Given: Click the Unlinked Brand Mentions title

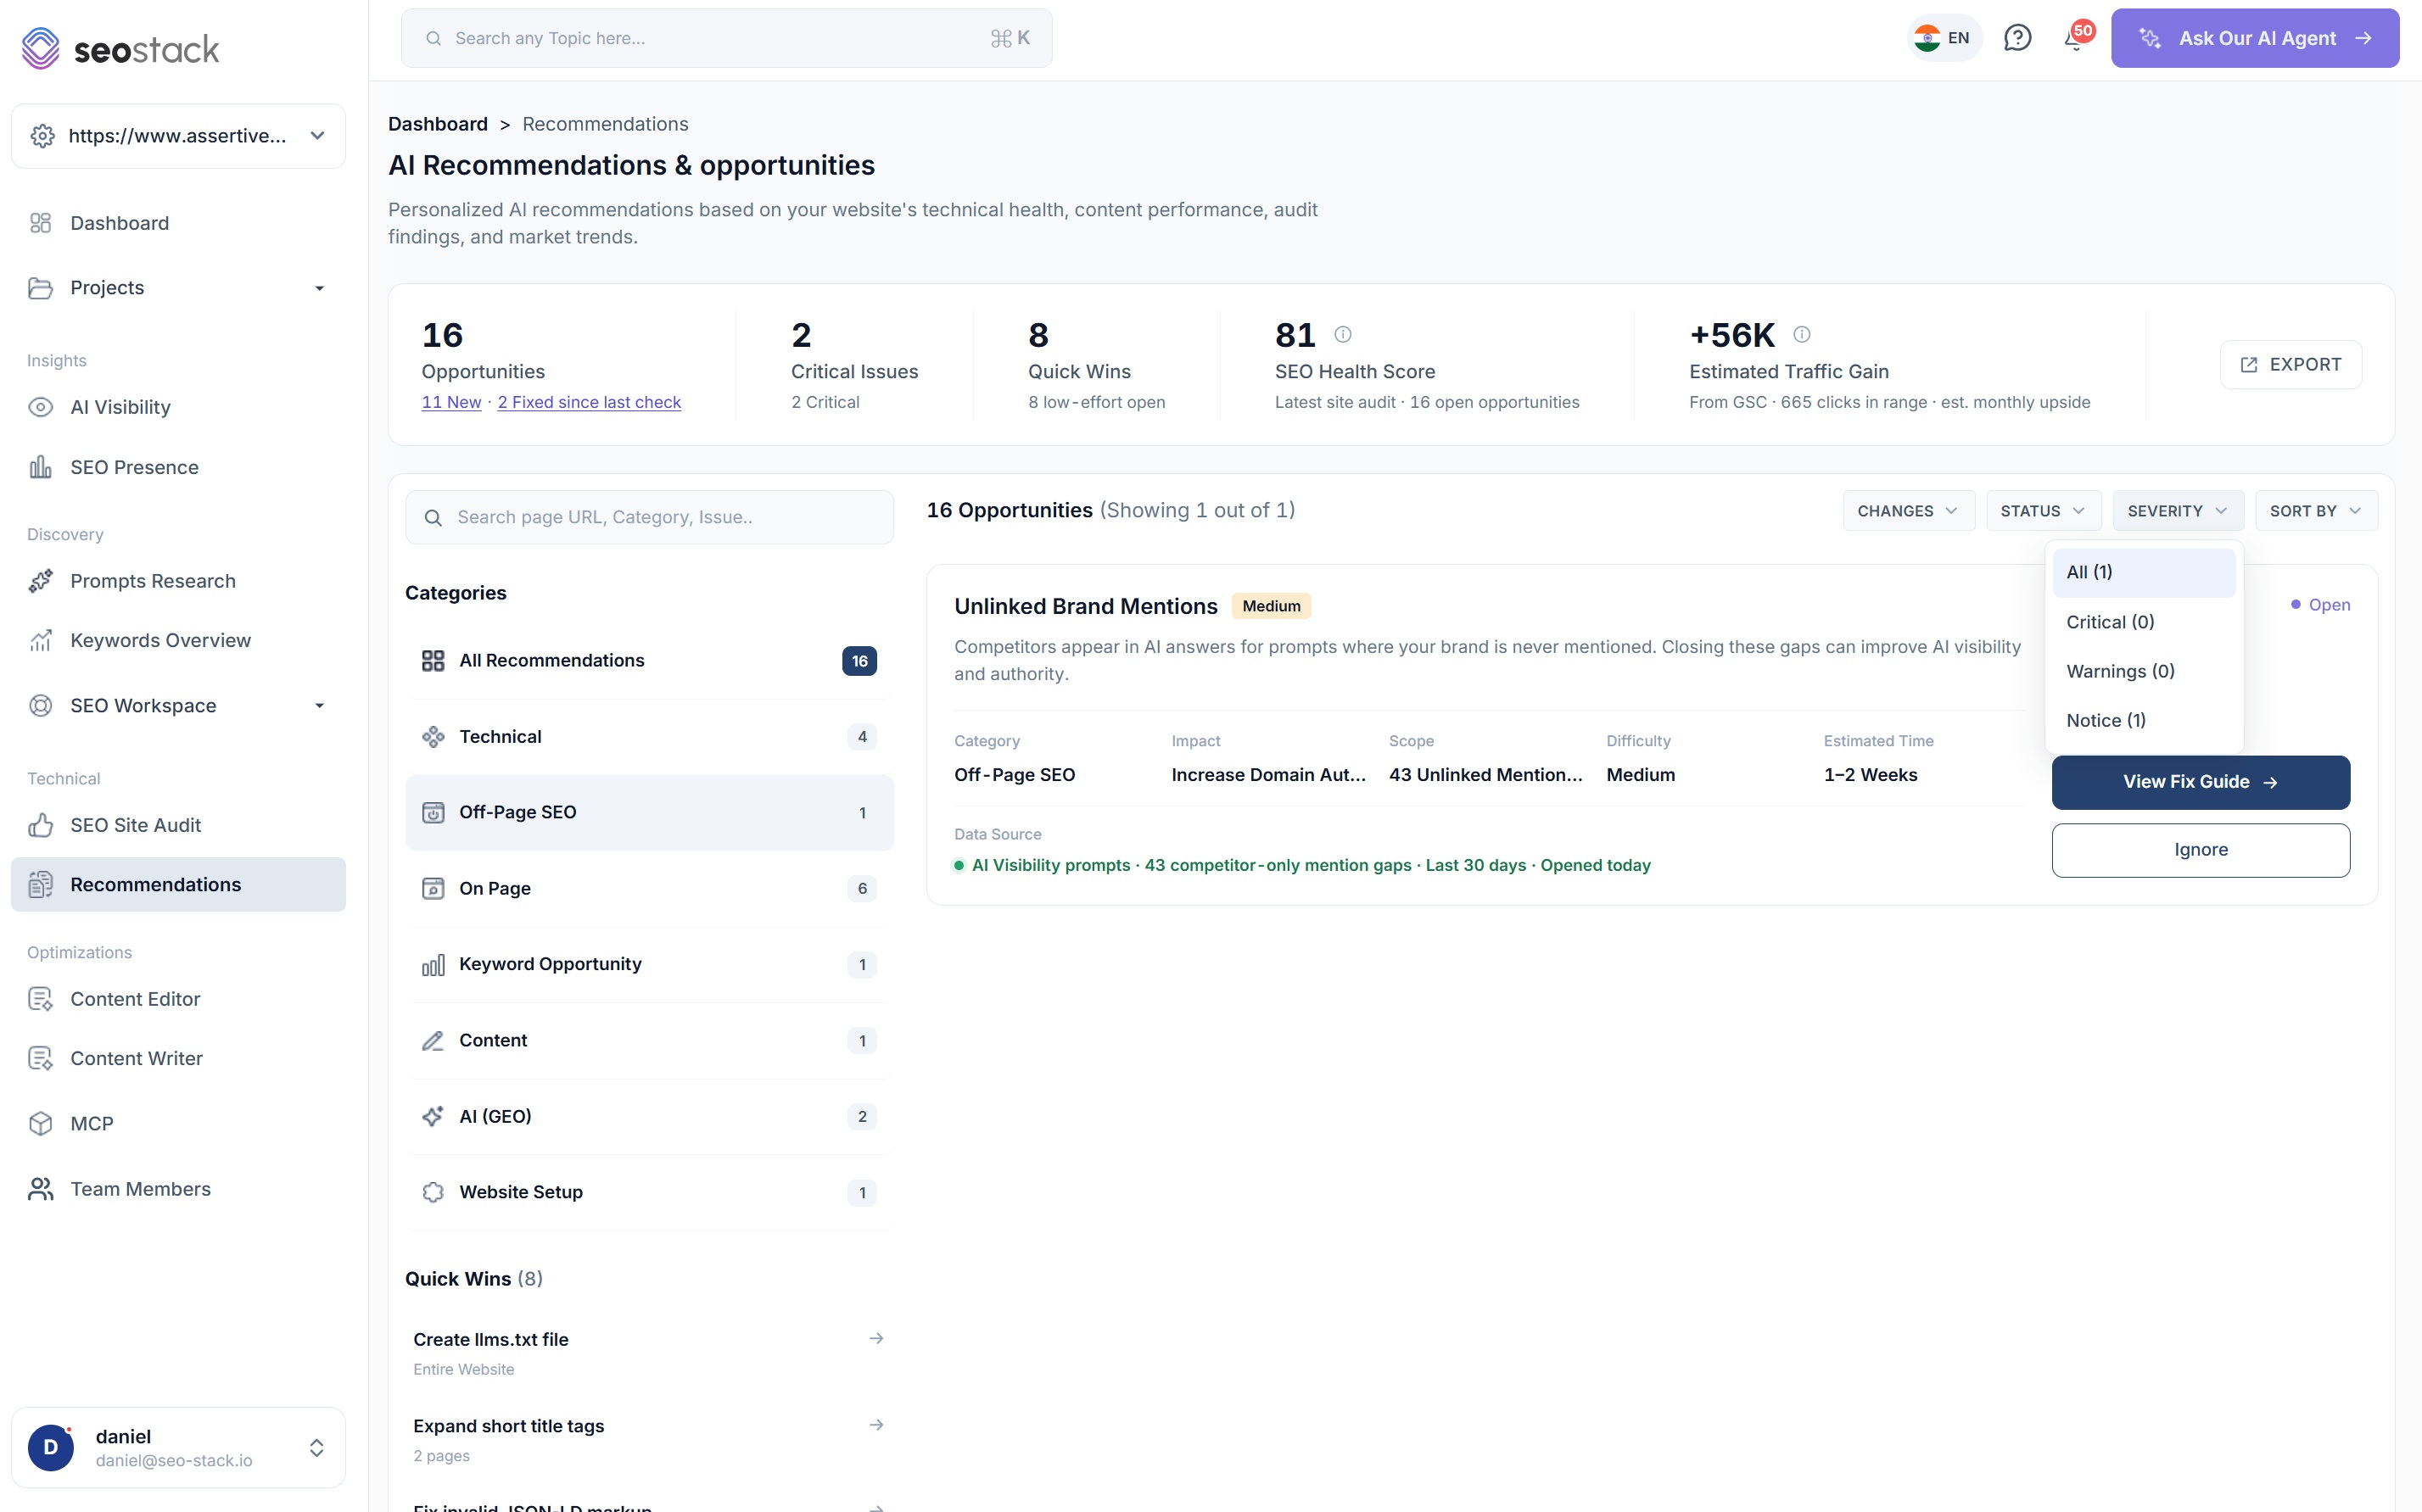Looking at the screenshot, I should (x=1086, y=606).
